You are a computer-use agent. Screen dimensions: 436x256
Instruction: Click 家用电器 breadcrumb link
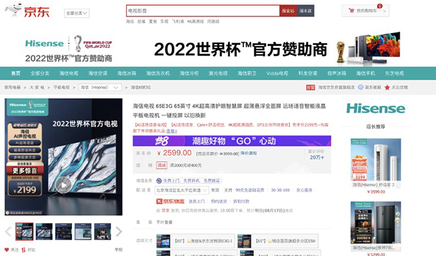pos(13,88)
